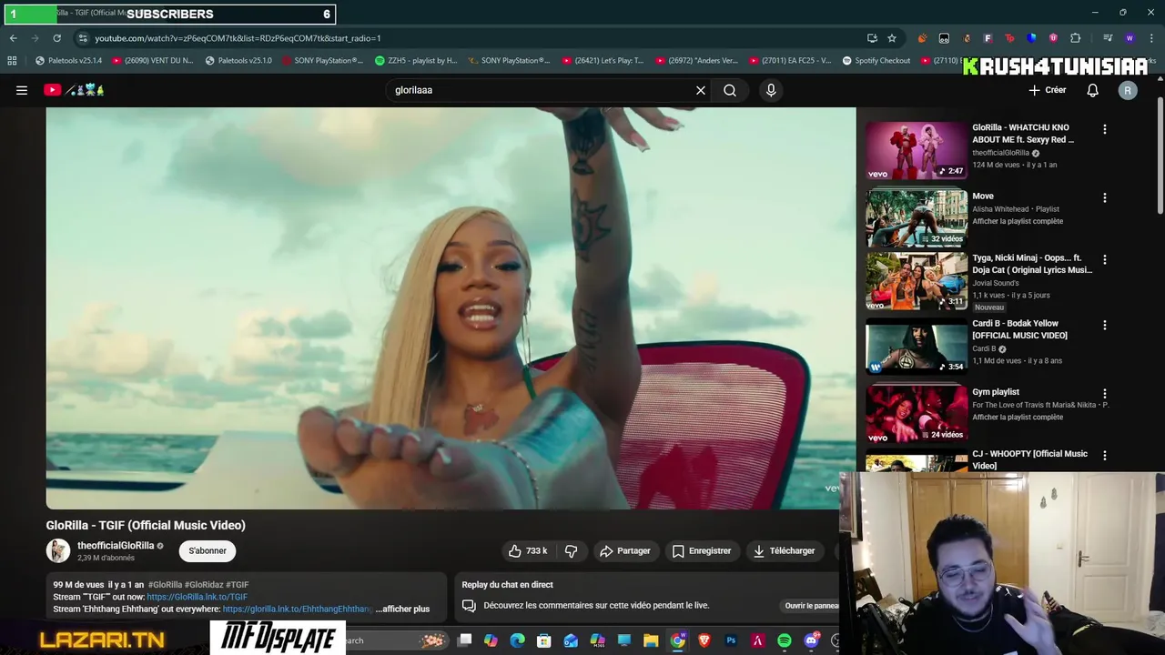This screenshot has height=655, width=1165.
Task: Open WHATCHU KNO ABOUT ME thumbnail
Action: pos(917,151)
